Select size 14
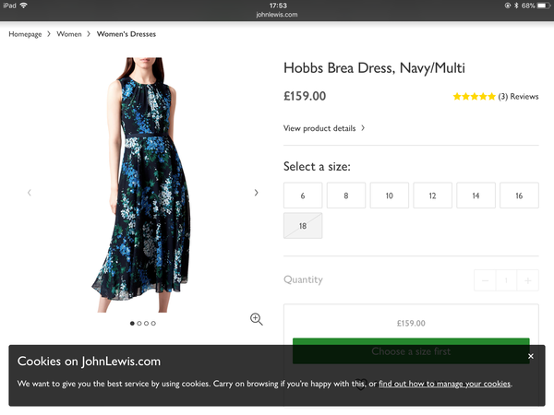The width and height of the screenshot is (554, 415). tap(476, 196)
